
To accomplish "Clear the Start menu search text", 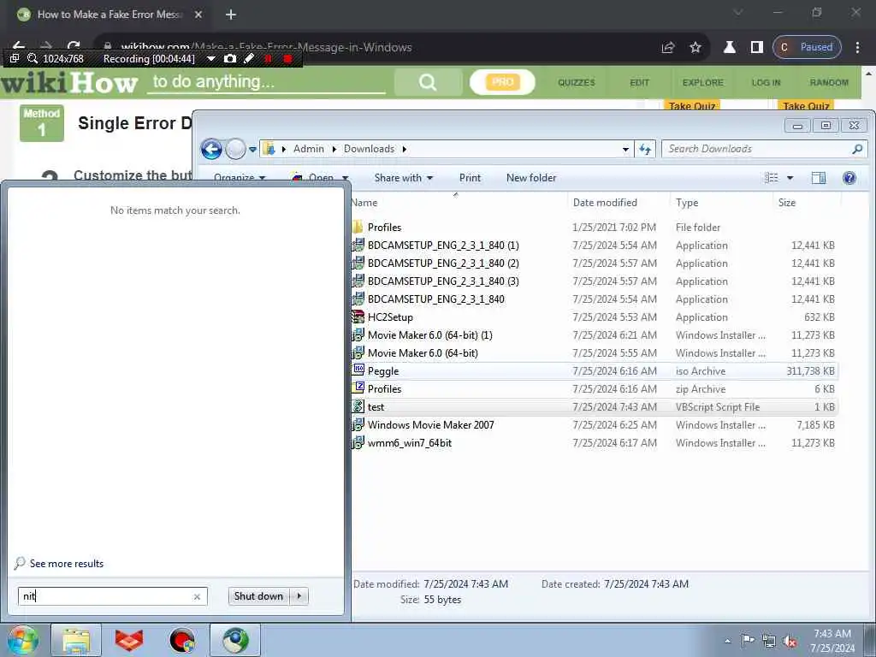I will (x=197, y=596).
